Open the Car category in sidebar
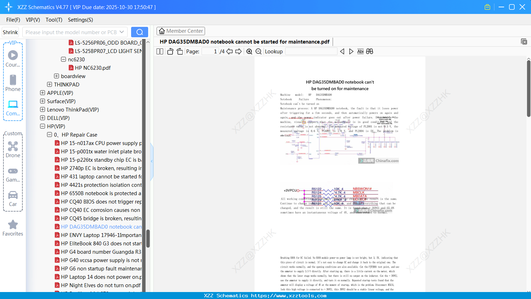 tap(13, 198)
